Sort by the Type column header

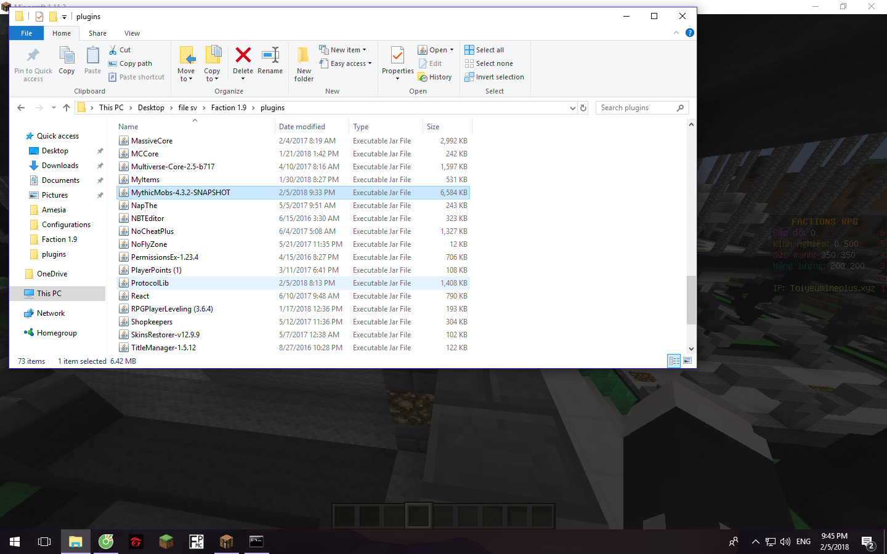click(386, 127)
